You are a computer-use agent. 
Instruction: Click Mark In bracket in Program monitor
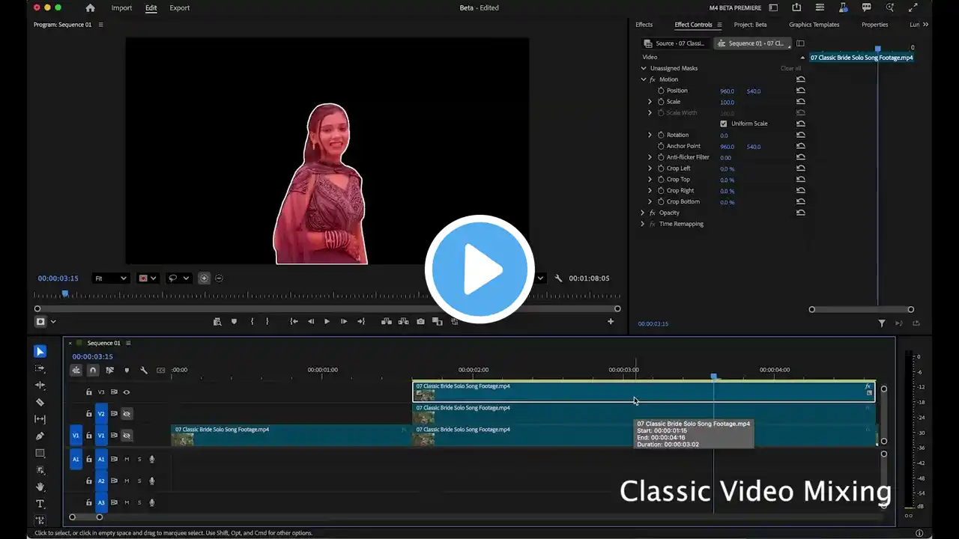pos(252,321)
